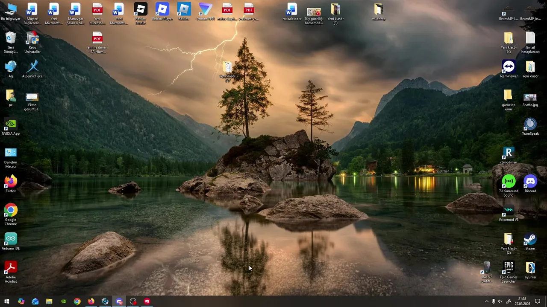
Task: Open the valohesp folder
Action: [379, 12]
